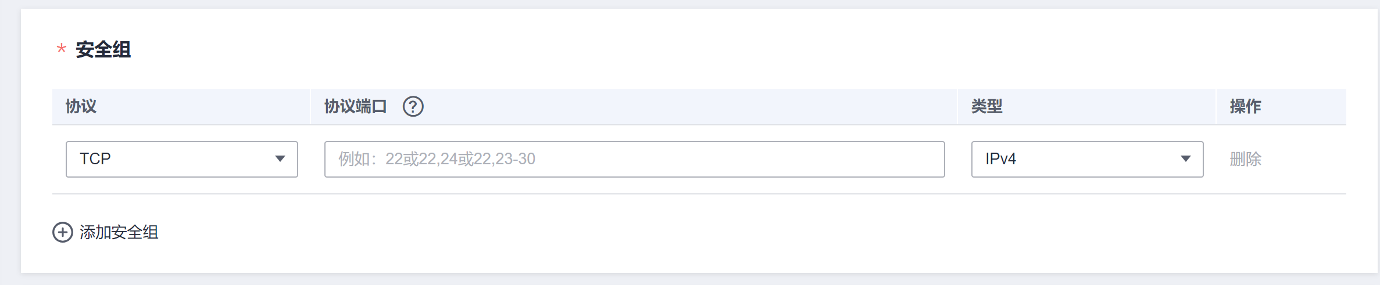Click the 操作 column header
This screenshot has width=1380, height=285.
click(x=1246, y=107)
